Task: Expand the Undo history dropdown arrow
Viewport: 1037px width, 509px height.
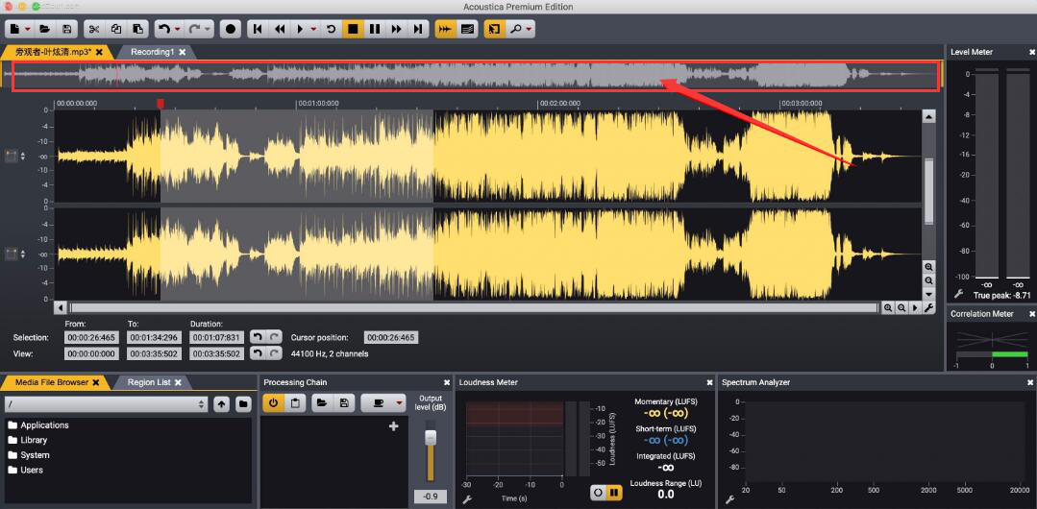Action: (x=177, y=29)
